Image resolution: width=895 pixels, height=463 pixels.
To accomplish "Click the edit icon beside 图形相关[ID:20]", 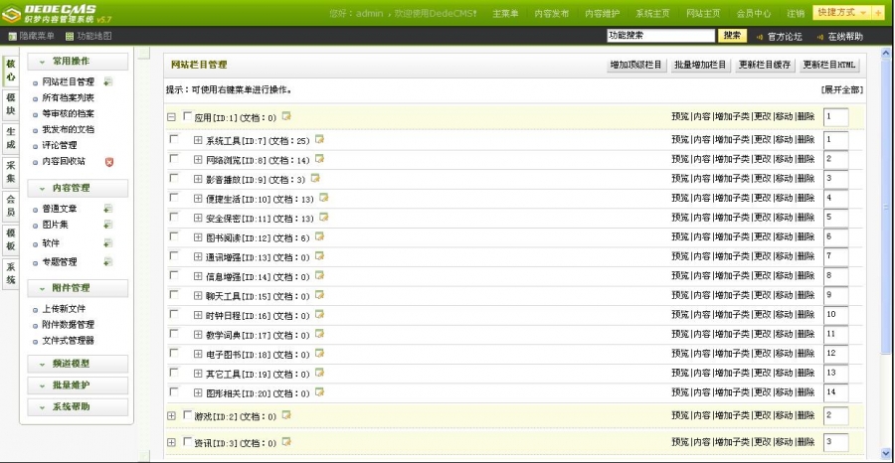I will pos(319,391).
